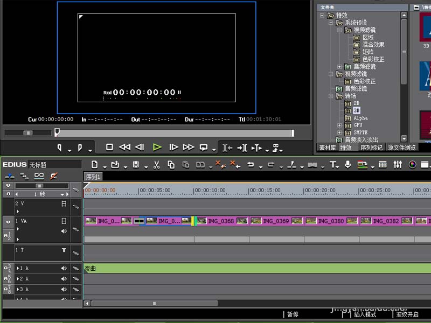Step to the next frame
431x323 pixels.
(x=173, y=147)
